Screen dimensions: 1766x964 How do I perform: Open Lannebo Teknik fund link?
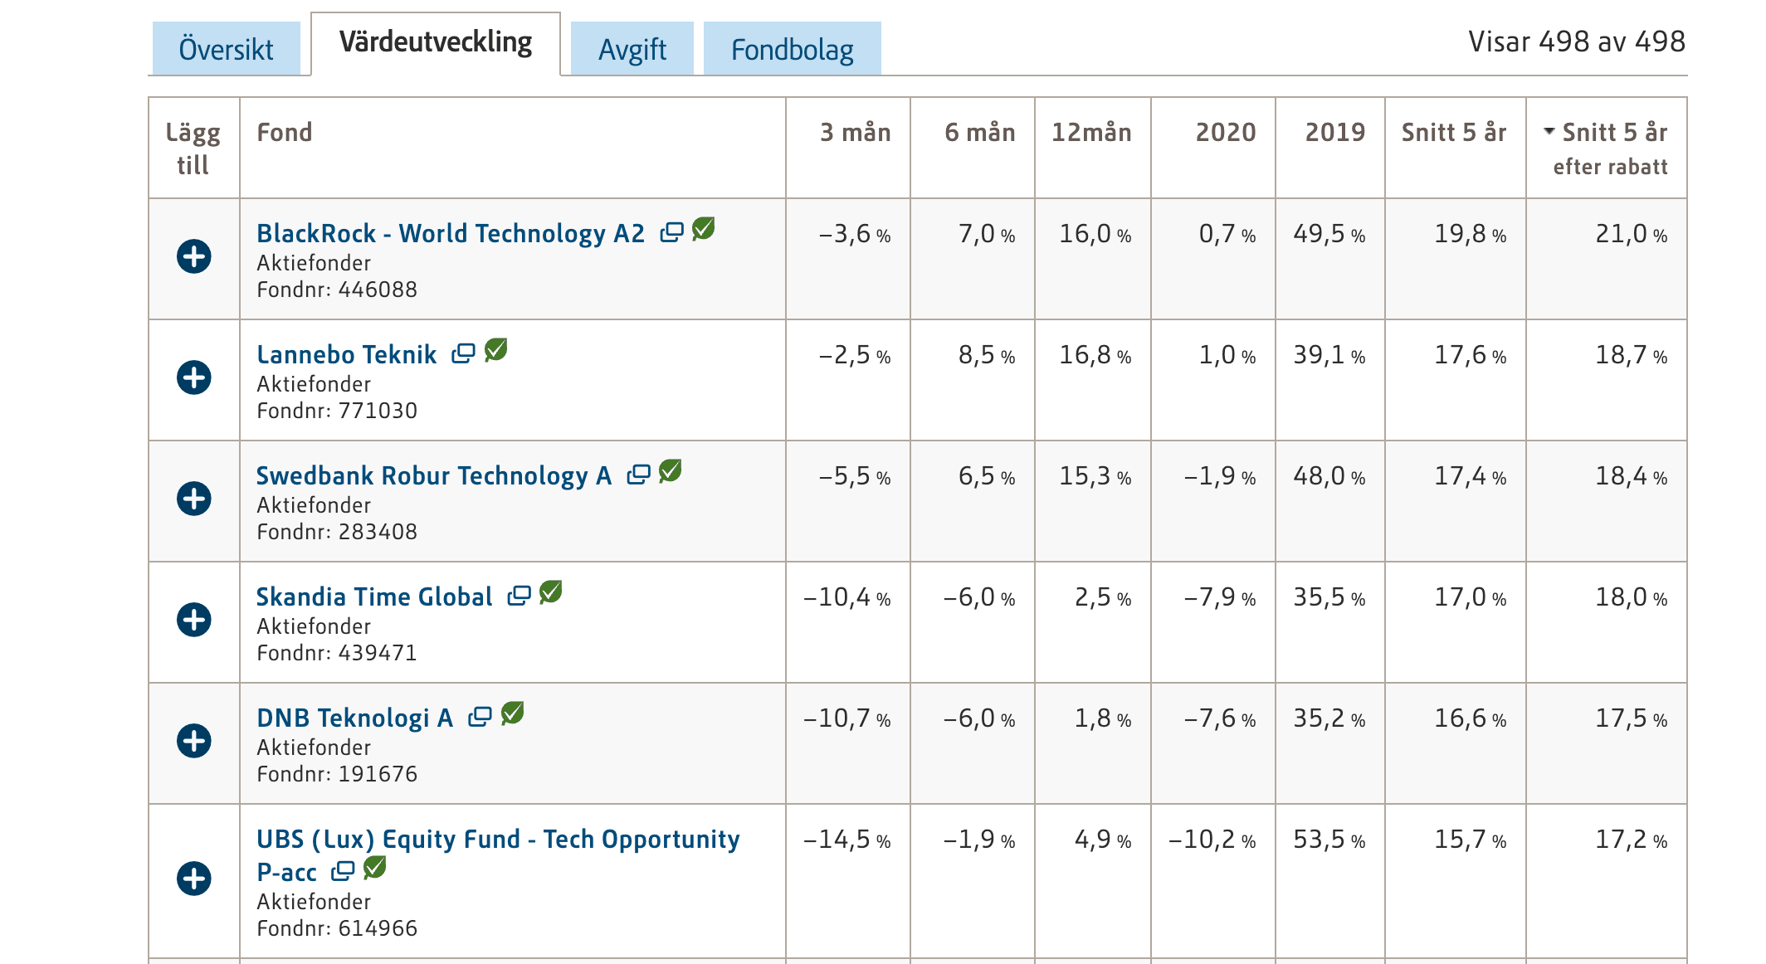click(x=346, y=355)
